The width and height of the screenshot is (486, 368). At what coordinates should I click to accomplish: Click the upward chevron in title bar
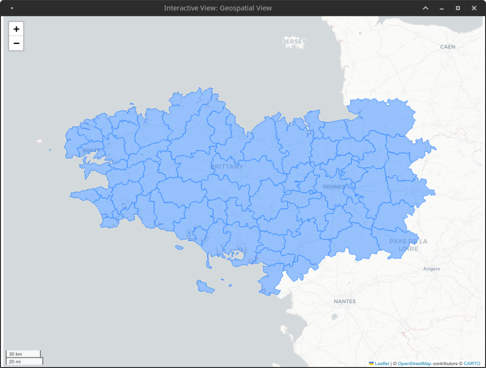[425, 8]
